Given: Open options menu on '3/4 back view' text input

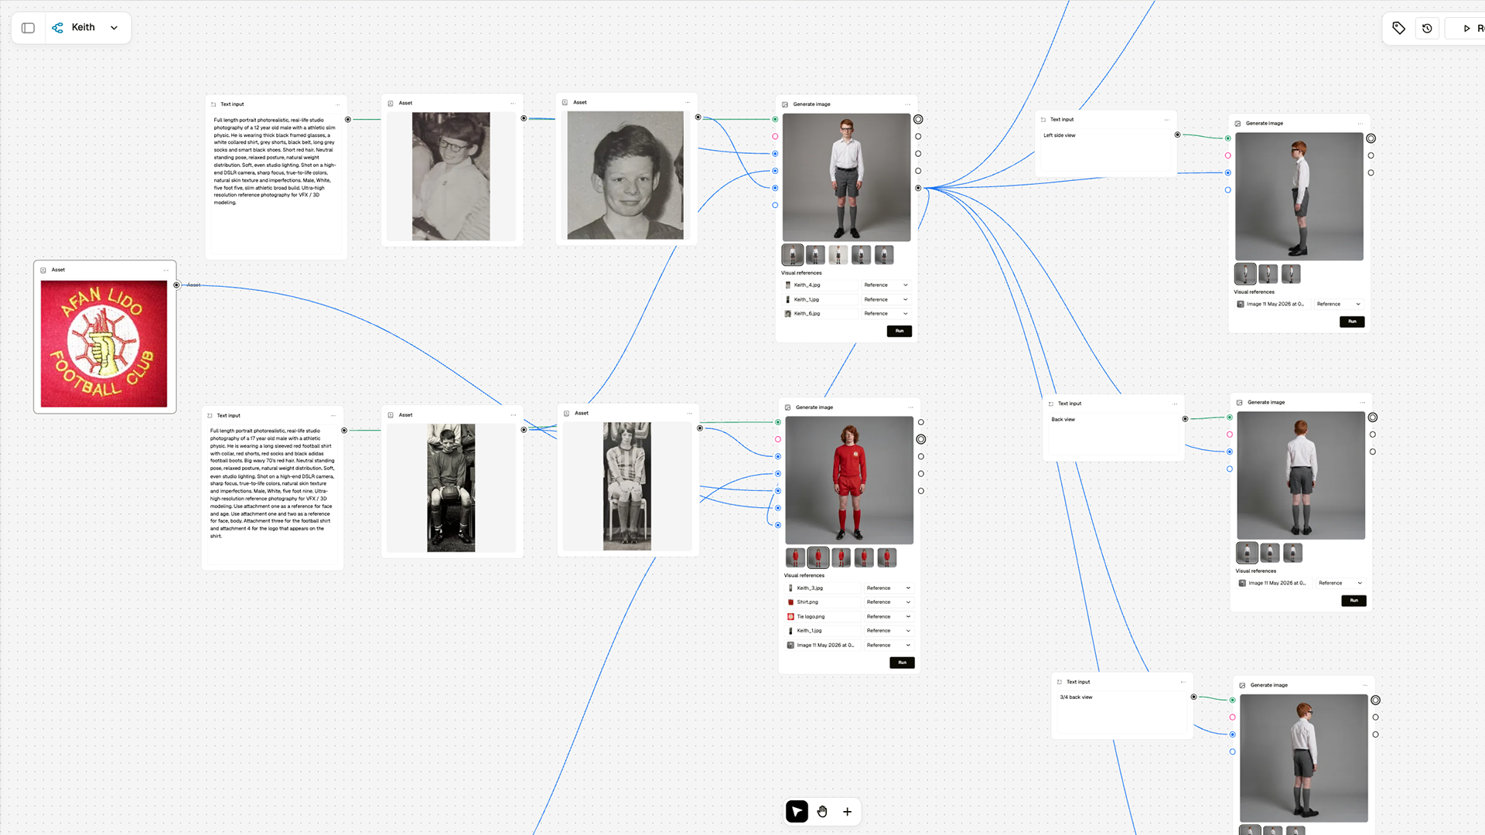Looking at the screenshot, I should tap(1183, 682).
